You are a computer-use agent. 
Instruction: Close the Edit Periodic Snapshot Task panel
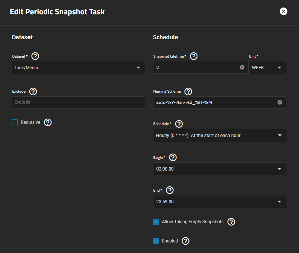284,11
